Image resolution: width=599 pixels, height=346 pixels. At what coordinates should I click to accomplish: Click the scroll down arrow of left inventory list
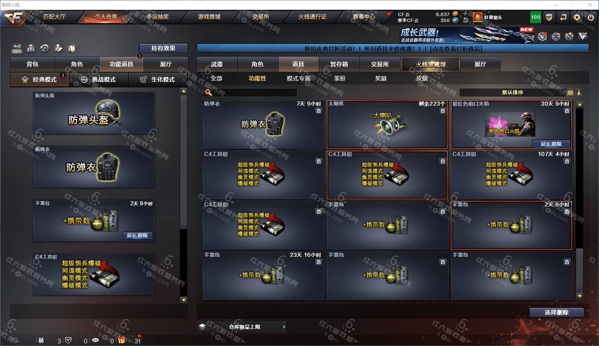(x=183, y=300)
